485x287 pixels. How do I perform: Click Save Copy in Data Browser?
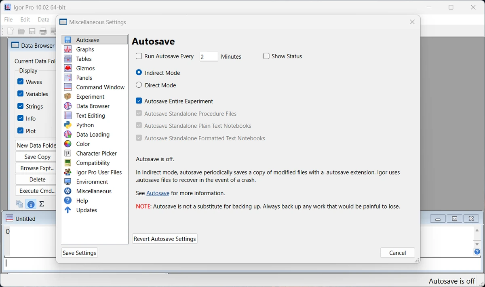pyautogui.click(x=36, y=157)
